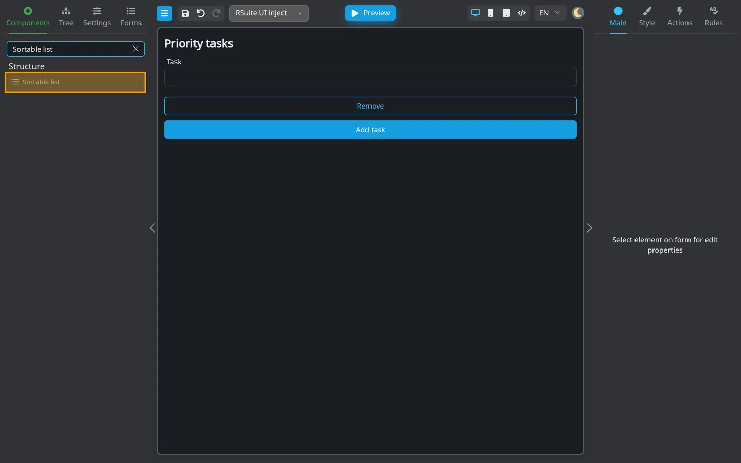Image resolution: width=741 pixels, height=463 pixels.
Task: Redo the last undone change
Action: (216, 13)
